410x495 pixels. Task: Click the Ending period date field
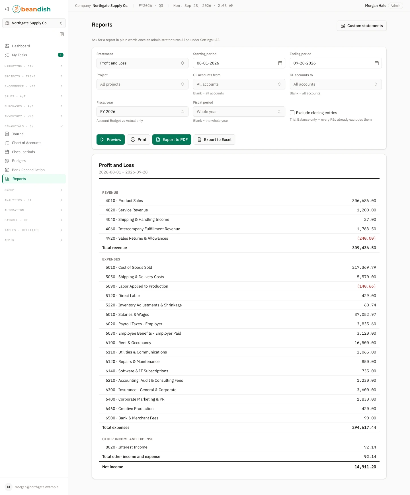tap(336, 63)
